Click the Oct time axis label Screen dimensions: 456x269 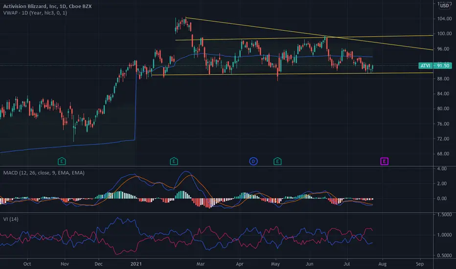tap(27, 264)
